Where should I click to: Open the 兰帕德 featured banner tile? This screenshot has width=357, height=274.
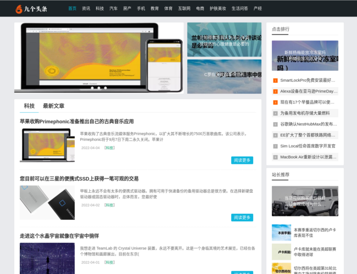[x=224, y=39]
